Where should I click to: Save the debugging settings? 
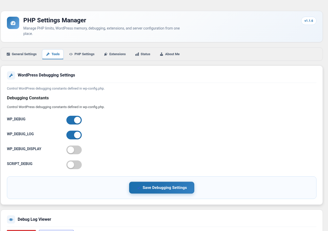click(x=162, y=188)
